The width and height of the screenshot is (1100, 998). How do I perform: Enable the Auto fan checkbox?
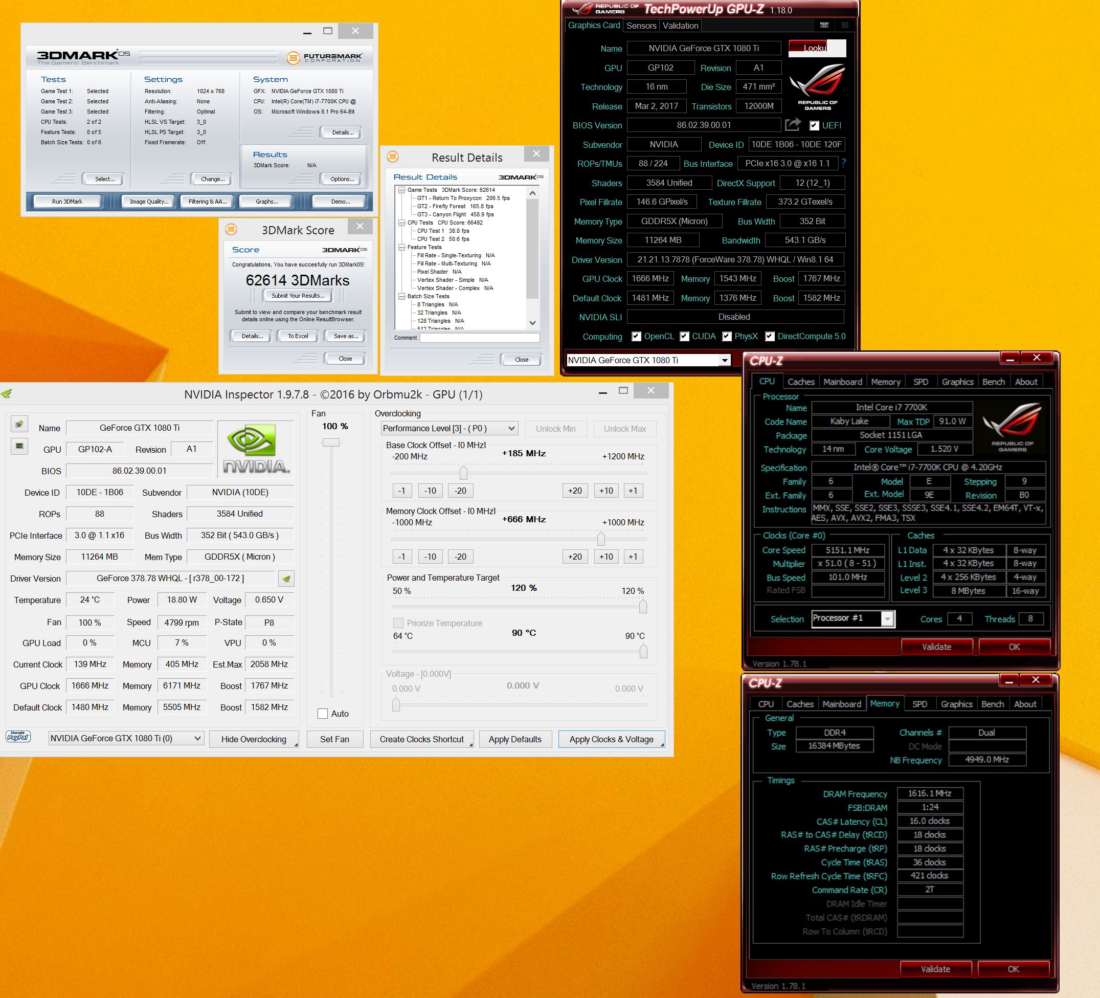323,713
